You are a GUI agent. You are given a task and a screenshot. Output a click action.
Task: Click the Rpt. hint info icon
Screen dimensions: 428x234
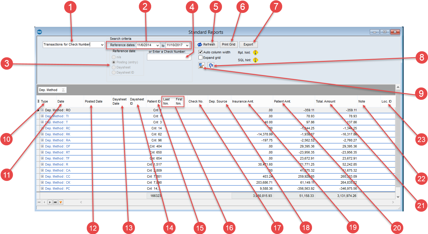tap(255, 52)
